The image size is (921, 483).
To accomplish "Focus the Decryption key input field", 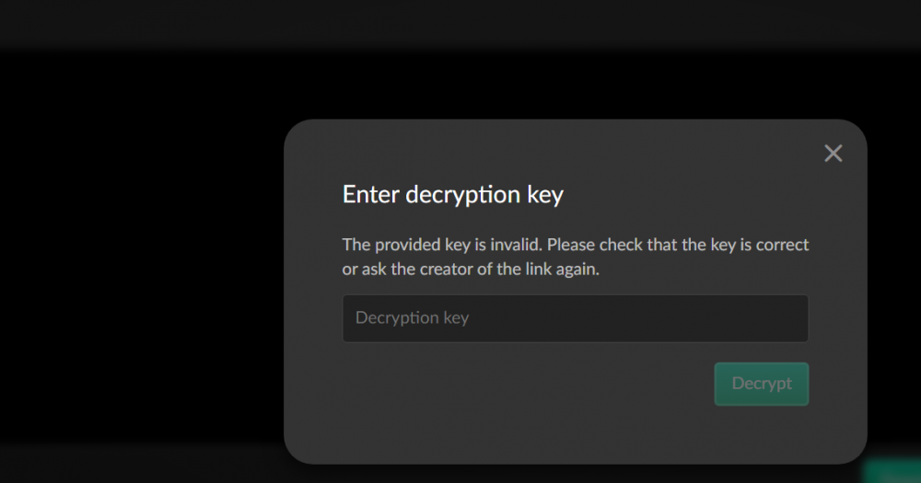I will tap(575, 318).
